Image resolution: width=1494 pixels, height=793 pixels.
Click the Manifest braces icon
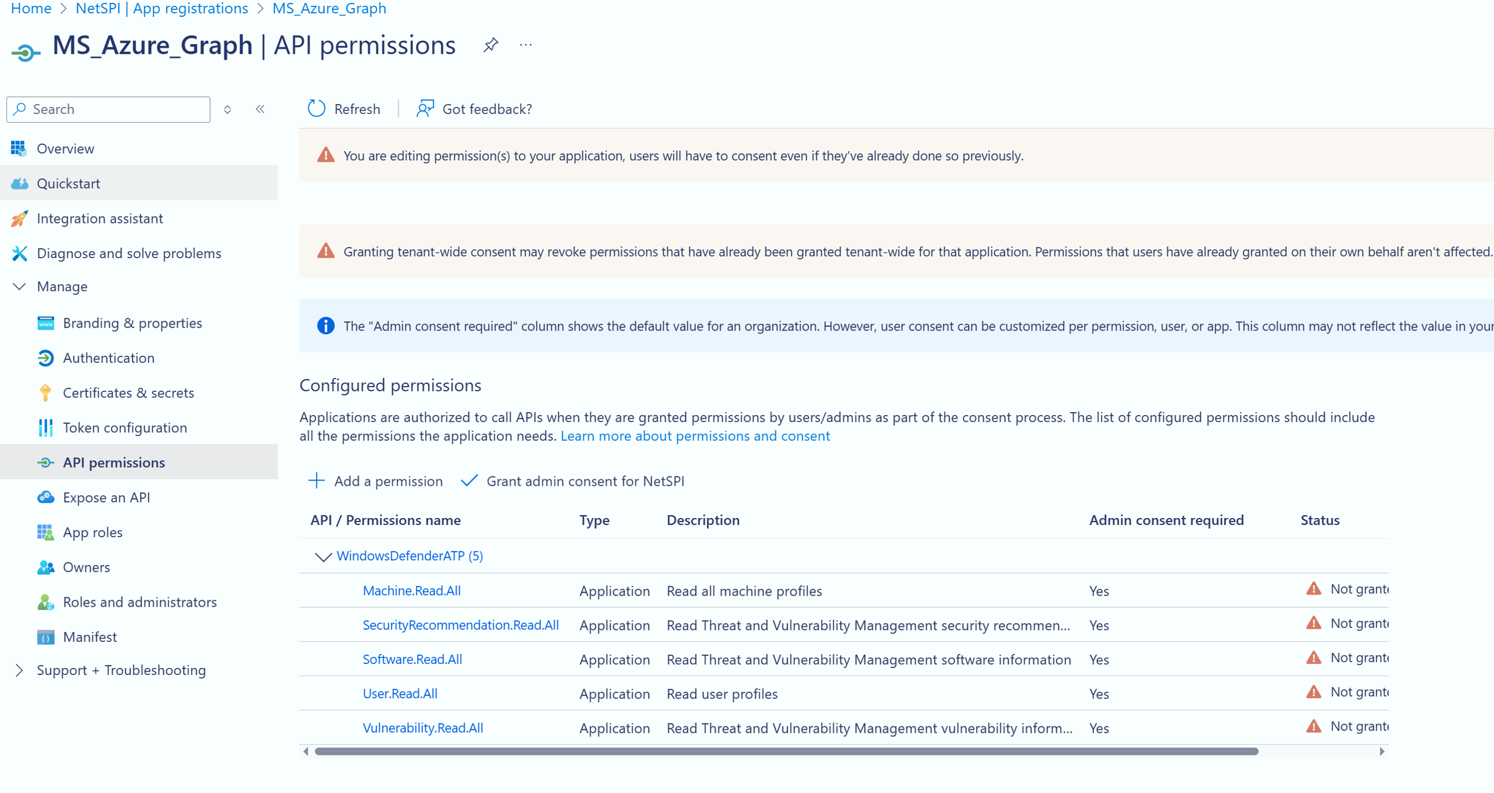click(45, 637)
